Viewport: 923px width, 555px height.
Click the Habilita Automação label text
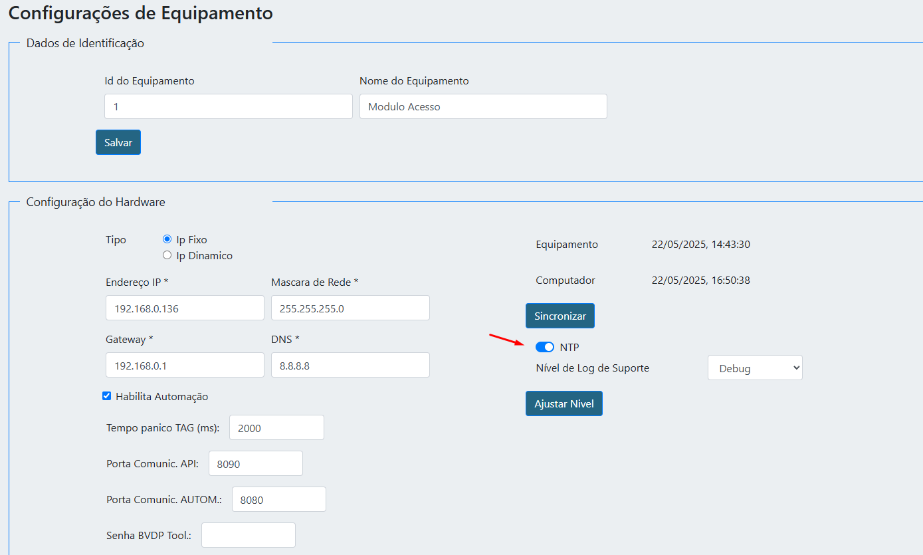pyautogui.click(x=161, y=396)
